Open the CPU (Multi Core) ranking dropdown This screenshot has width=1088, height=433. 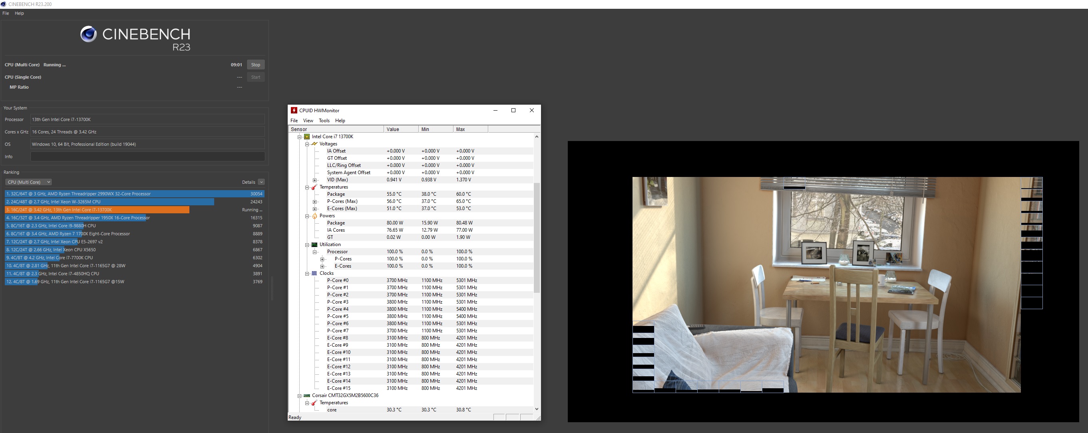(x=28, y=182)
